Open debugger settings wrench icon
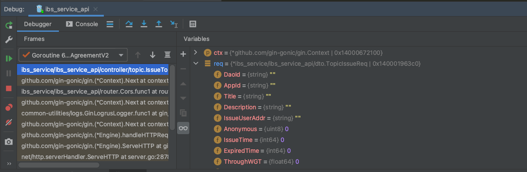 (9, 40)
